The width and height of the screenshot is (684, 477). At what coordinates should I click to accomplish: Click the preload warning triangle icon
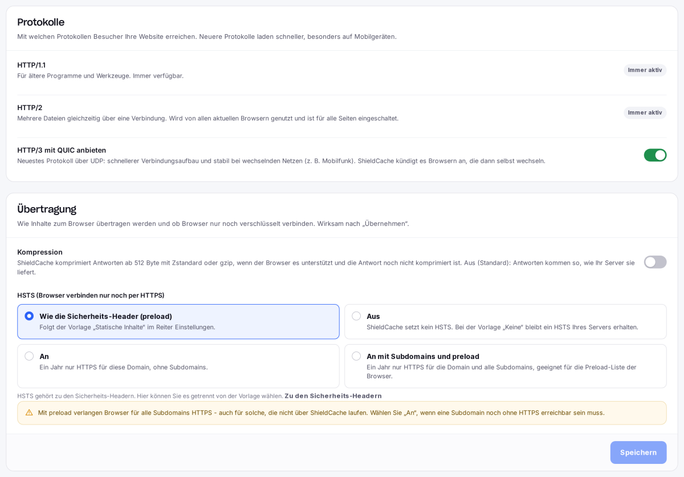point(29,413)
